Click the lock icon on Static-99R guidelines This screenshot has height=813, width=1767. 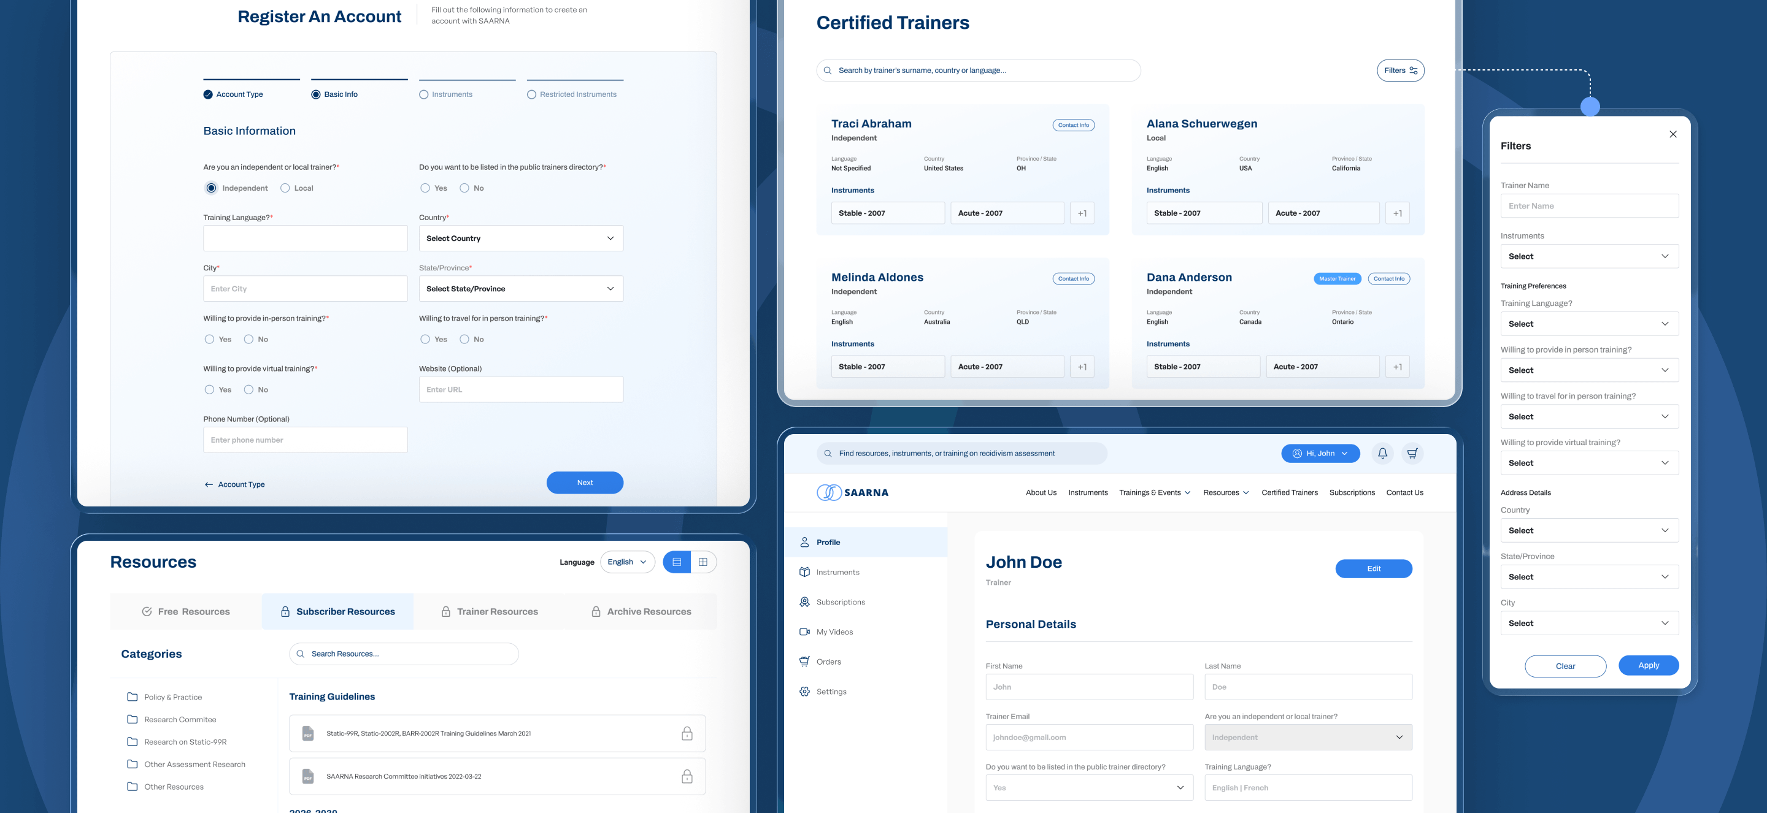(x=687, y=733)
